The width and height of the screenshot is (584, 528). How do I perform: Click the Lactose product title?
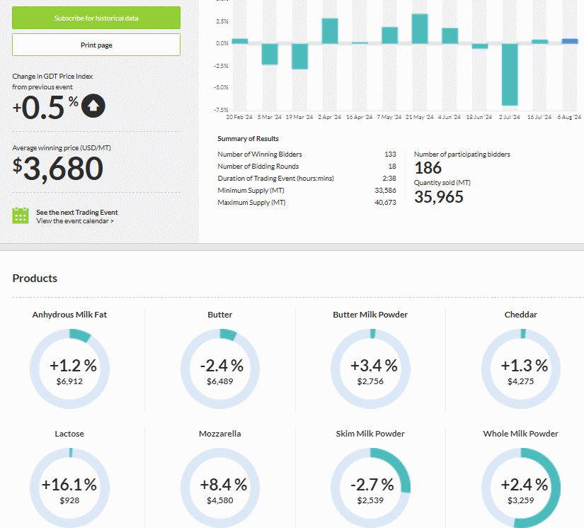click(x=69, y=434)
